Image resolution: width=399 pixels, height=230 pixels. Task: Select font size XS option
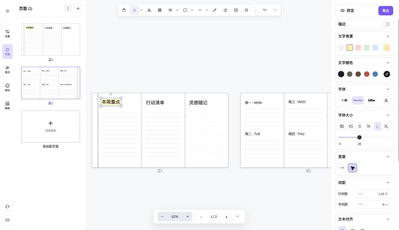point(351,126)
